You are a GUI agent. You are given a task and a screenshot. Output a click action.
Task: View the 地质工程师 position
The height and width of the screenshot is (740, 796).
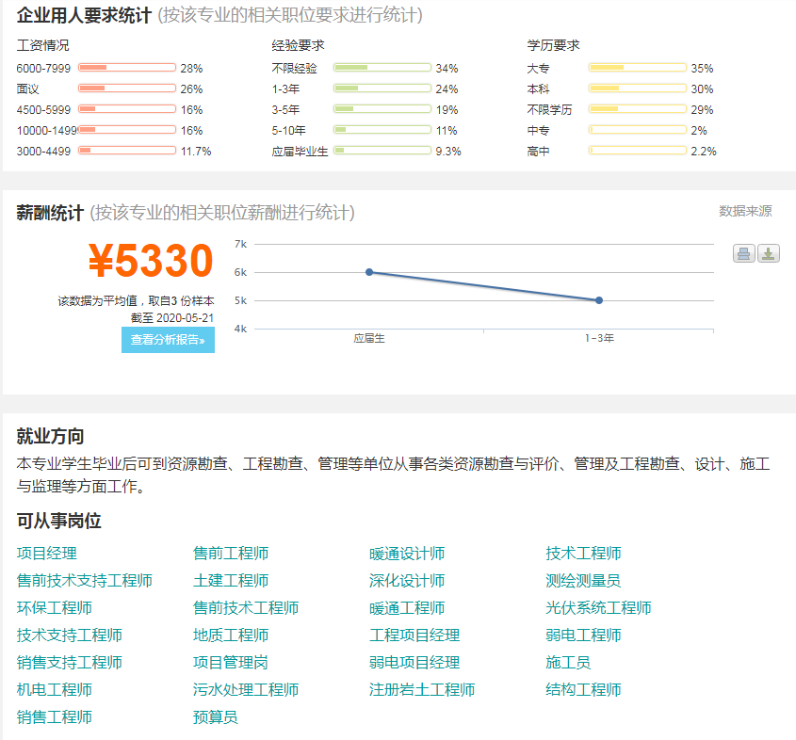(x=231, y=635)
